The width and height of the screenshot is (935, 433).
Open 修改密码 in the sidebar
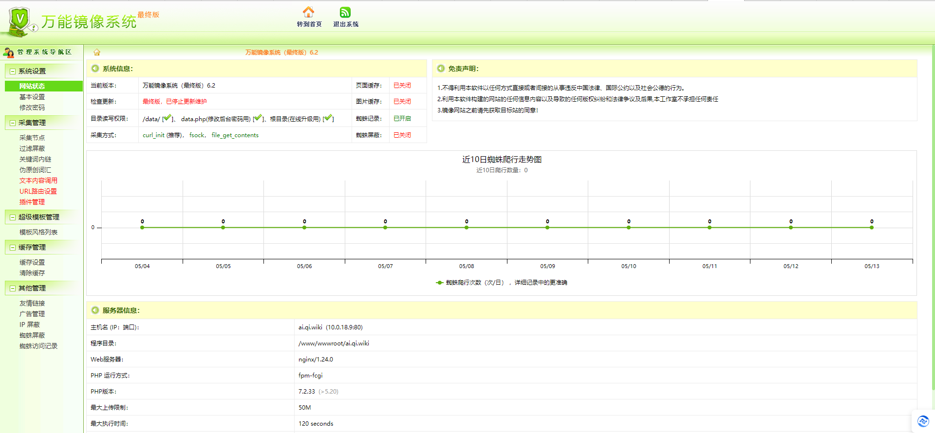32,108
